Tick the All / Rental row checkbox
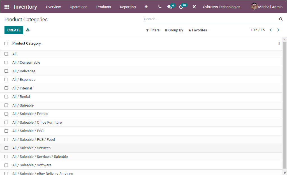The image size is (287, 175). tap(6, 96)
